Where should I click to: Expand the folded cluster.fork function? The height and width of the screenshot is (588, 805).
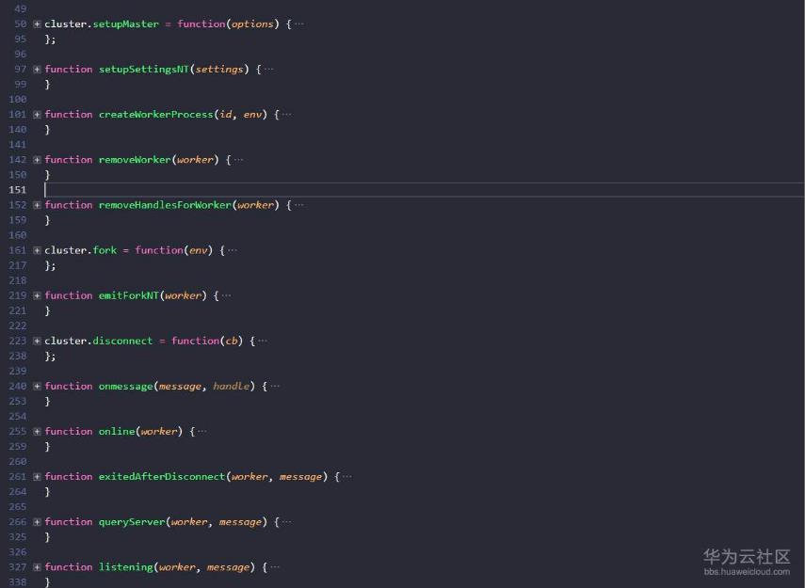37,250
